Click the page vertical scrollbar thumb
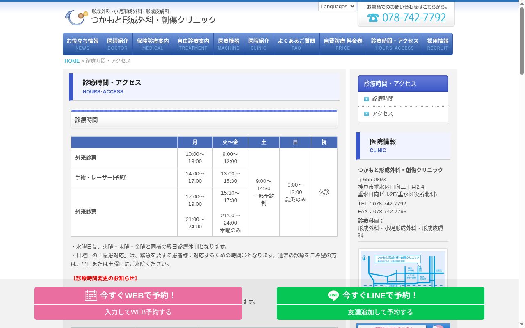This screenshot has height=328, width=525. [522, 41]
